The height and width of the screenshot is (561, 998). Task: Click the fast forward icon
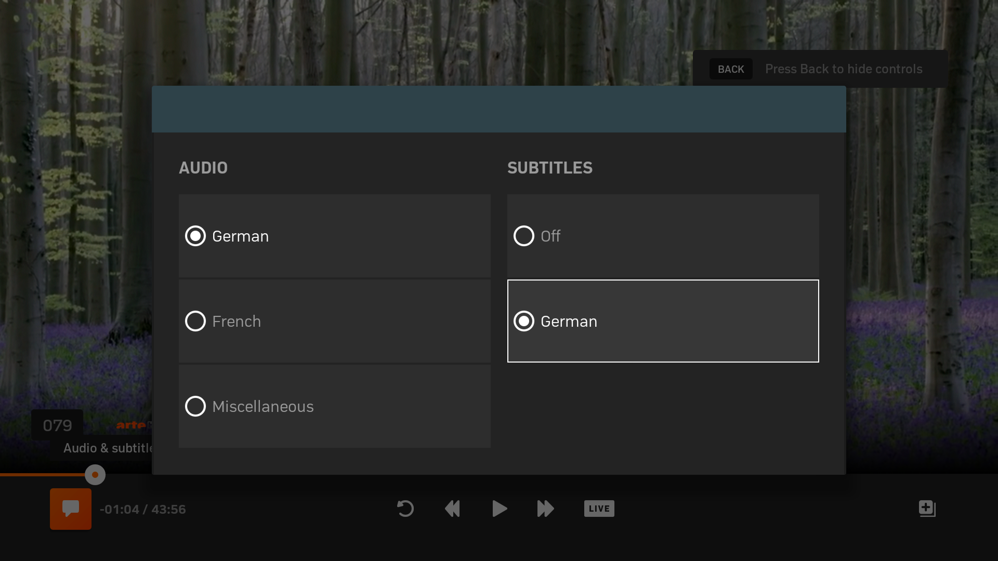545,509
